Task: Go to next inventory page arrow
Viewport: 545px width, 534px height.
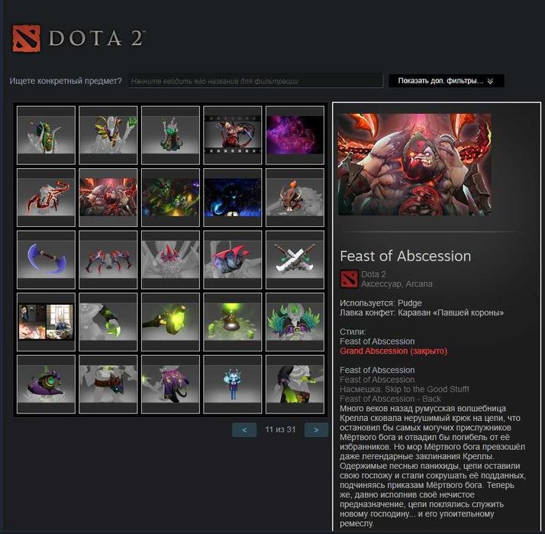Action: pyautogui.click(x=316, y=429)
